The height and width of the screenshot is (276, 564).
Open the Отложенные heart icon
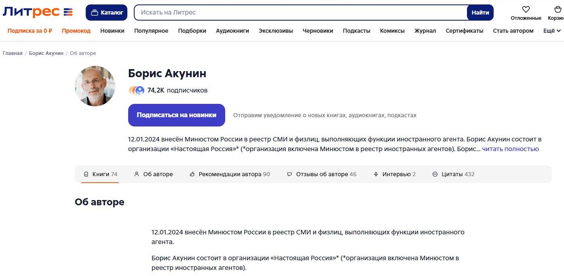click(526, 10)
